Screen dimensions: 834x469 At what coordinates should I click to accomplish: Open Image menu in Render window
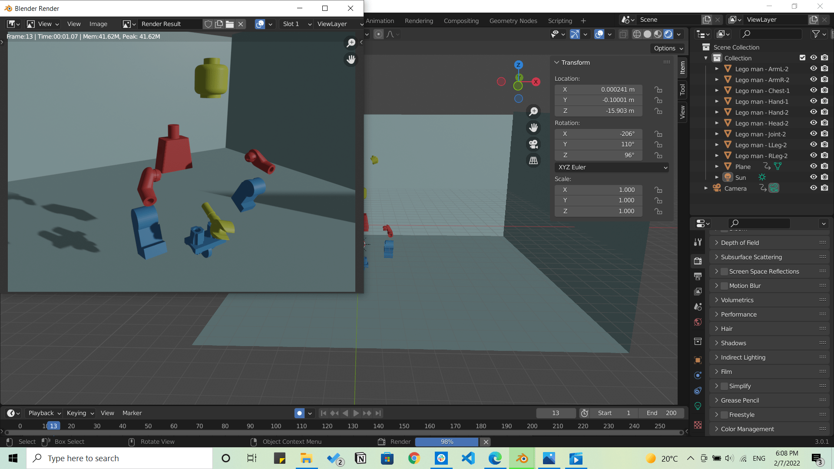(98, 24)
